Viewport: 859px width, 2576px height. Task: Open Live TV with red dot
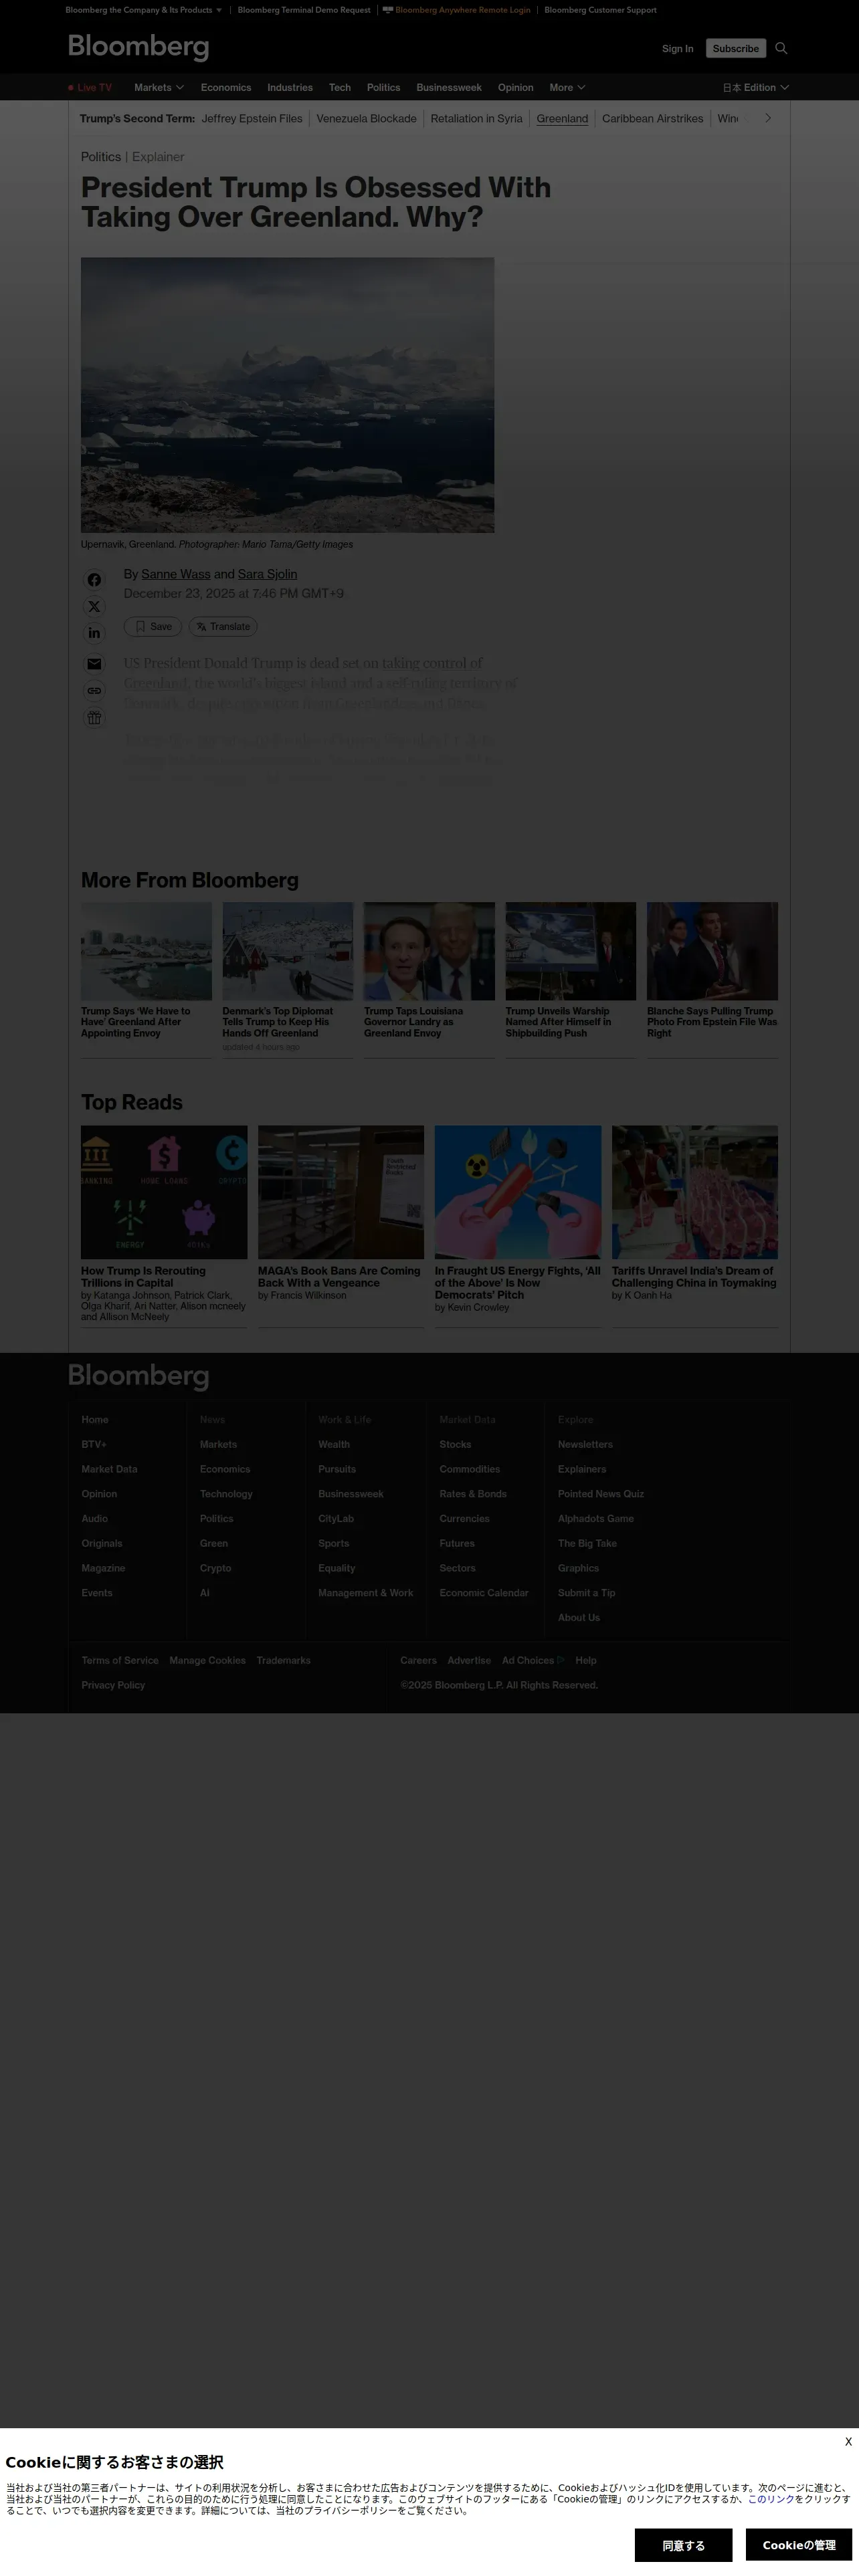coord(90,88)
